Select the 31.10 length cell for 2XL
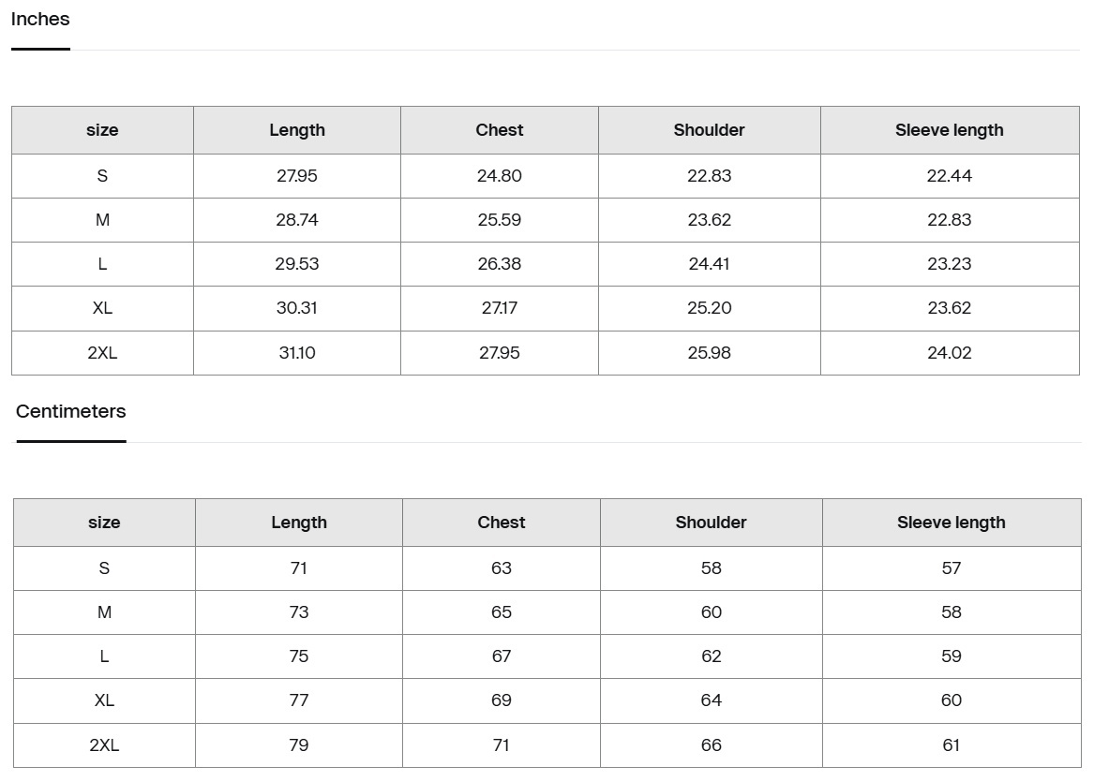Image resolution: width=1094 pixels, height=781 pixels. click(x=297, y=353)
